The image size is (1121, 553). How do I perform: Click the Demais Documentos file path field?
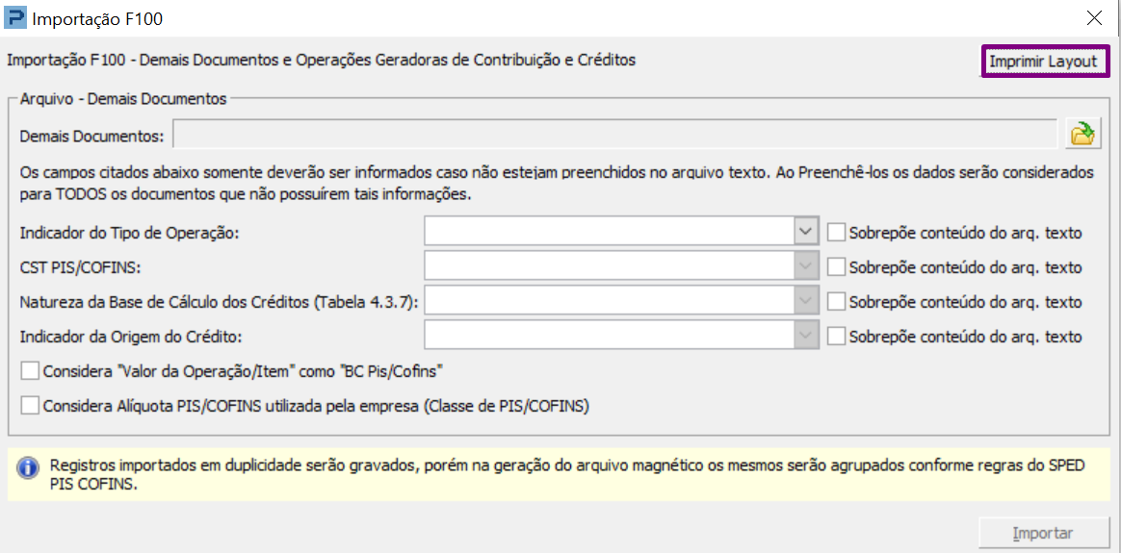(614, 135)
